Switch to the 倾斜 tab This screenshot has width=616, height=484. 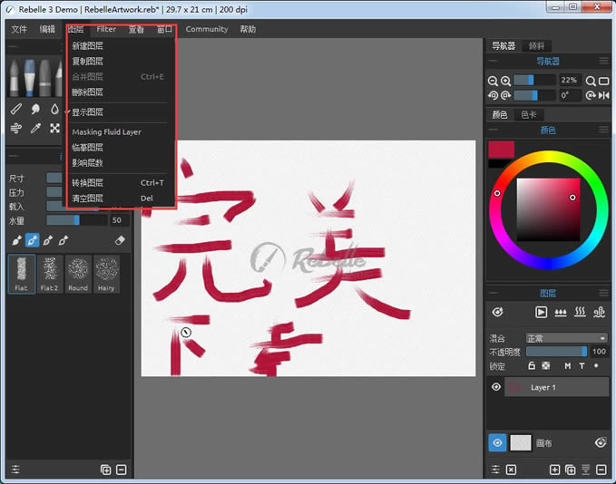click(537, 46)
